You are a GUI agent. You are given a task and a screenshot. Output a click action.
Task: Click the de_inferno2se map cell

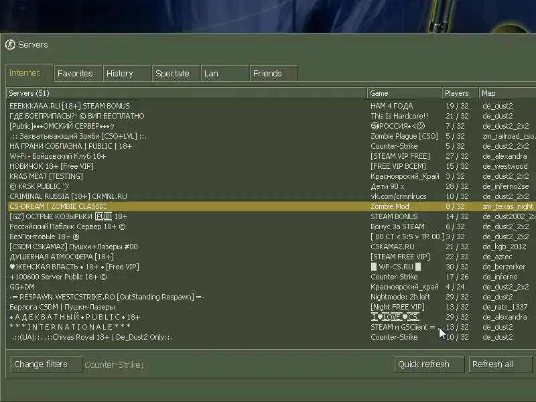[x=506, y=186]
